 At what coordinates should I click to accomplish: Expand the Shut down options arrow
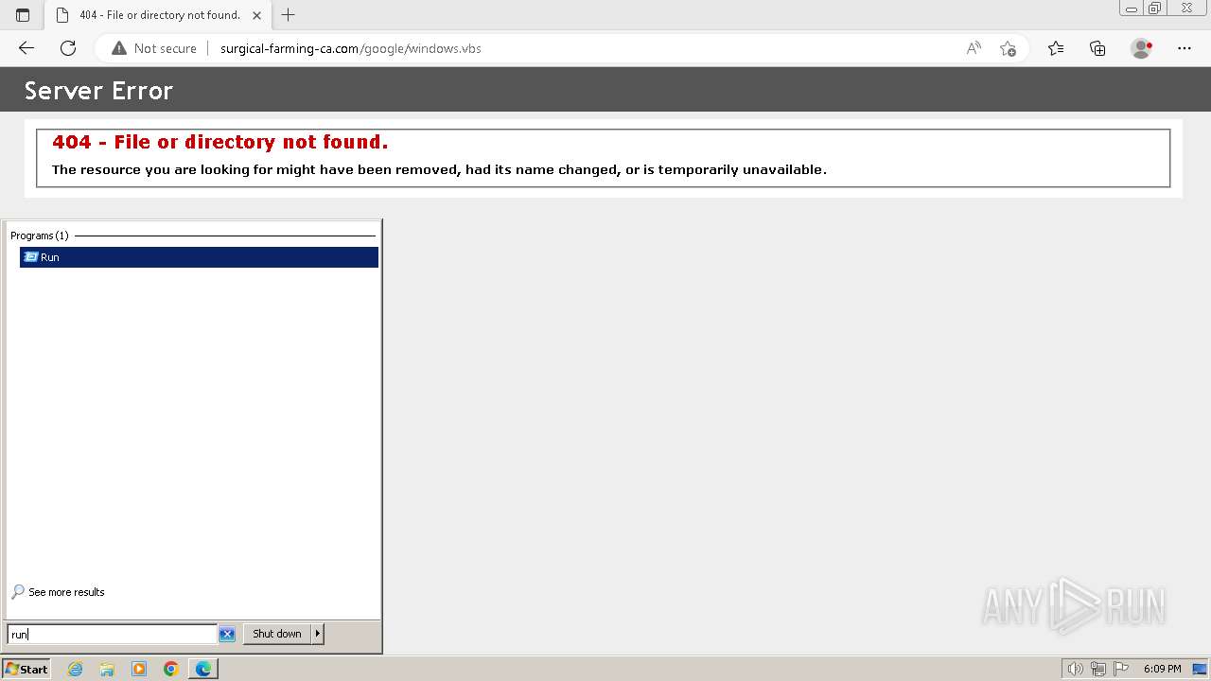tap(318, 634)
